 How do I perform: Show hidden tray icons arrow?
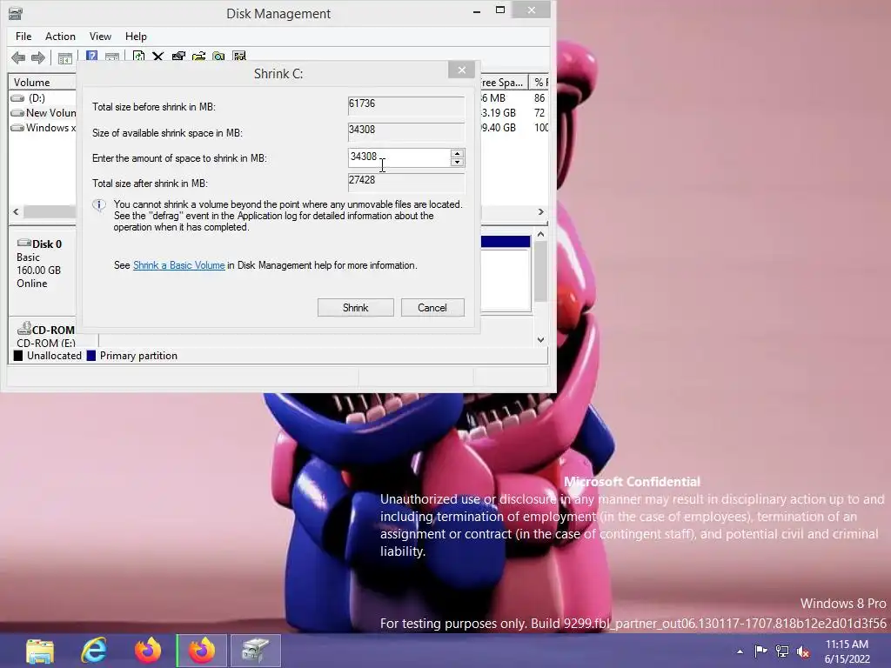[x=740, y=651]
